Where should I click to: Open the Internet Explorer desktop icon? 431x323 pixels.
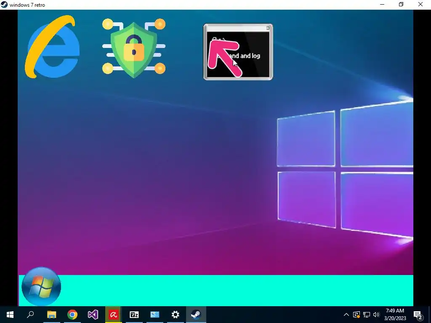(52, 47)
